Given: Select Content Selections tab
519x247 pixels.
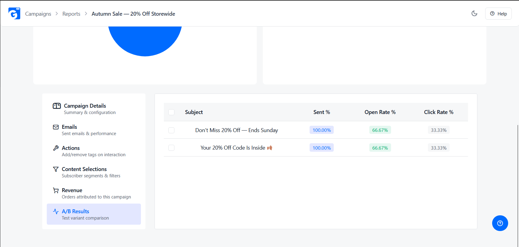Looking at the screenshot, I should point(94,172).
